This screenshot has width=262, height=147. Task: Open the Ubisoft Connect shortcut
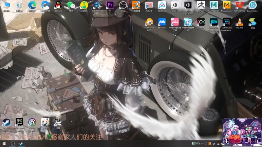click(x=32, y=125)
